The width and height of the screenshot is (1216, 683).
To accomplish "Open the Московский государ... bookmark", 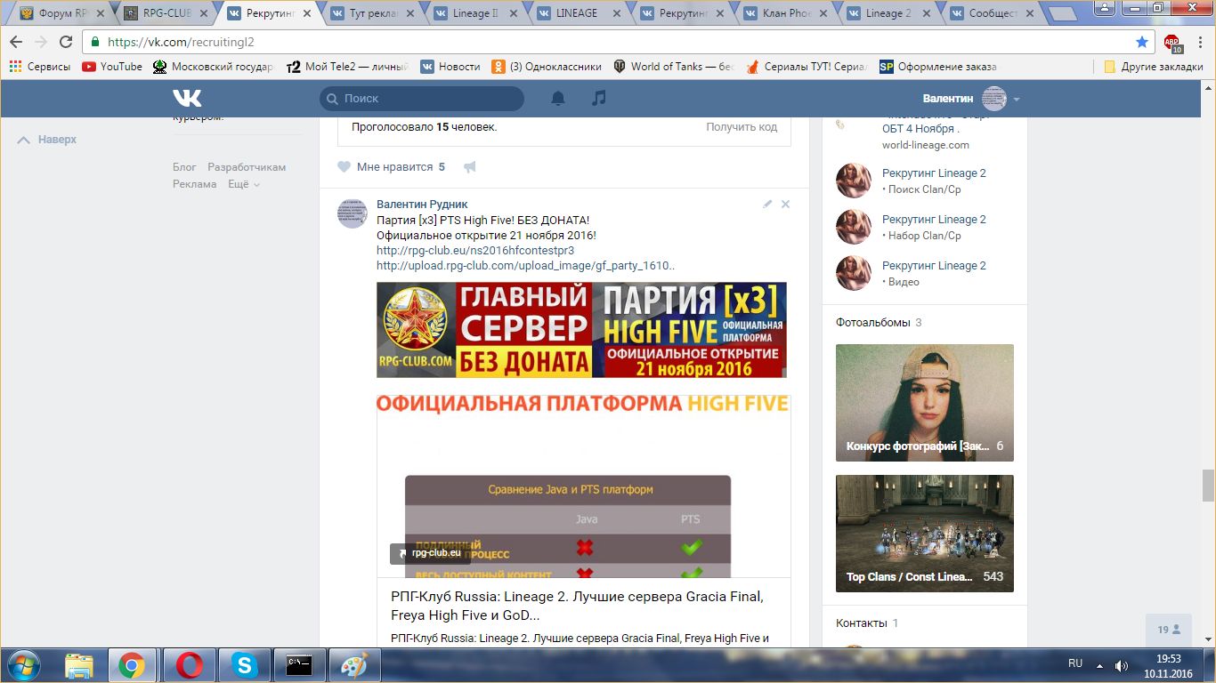I will coord(214,67).
